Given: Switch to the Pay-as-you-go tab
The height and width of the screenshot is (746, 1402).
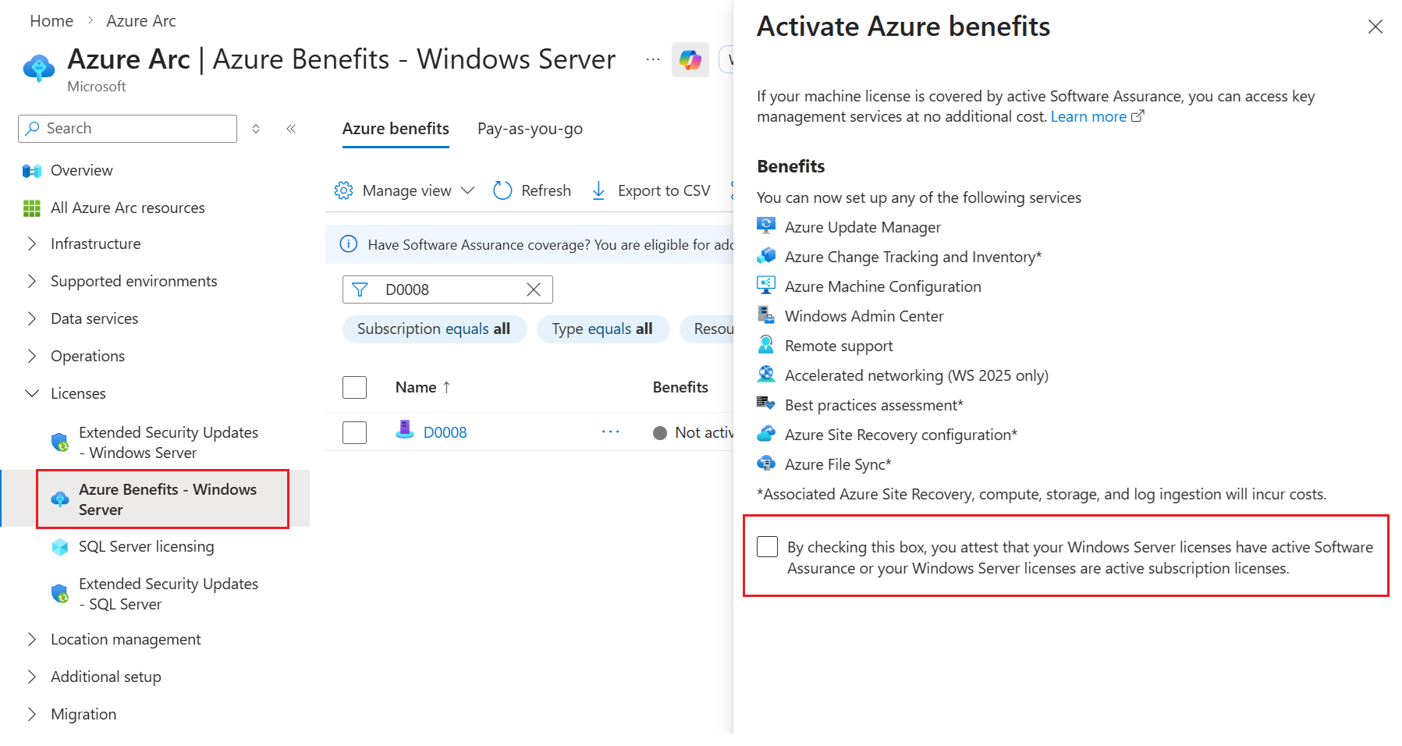Looking at the screenshot, I should tap(530, 129).
